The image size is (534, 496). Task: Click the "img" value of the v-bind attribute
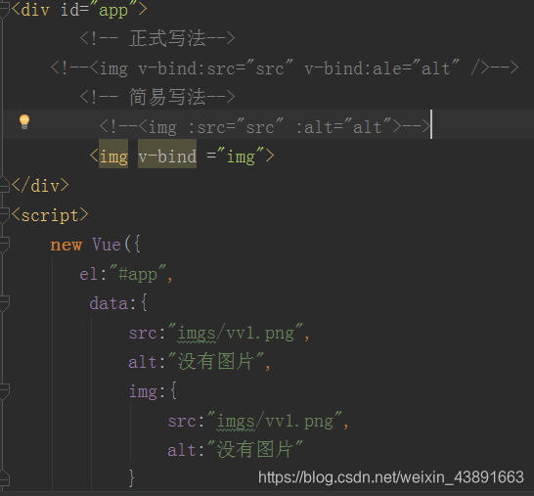pos(241,157)
